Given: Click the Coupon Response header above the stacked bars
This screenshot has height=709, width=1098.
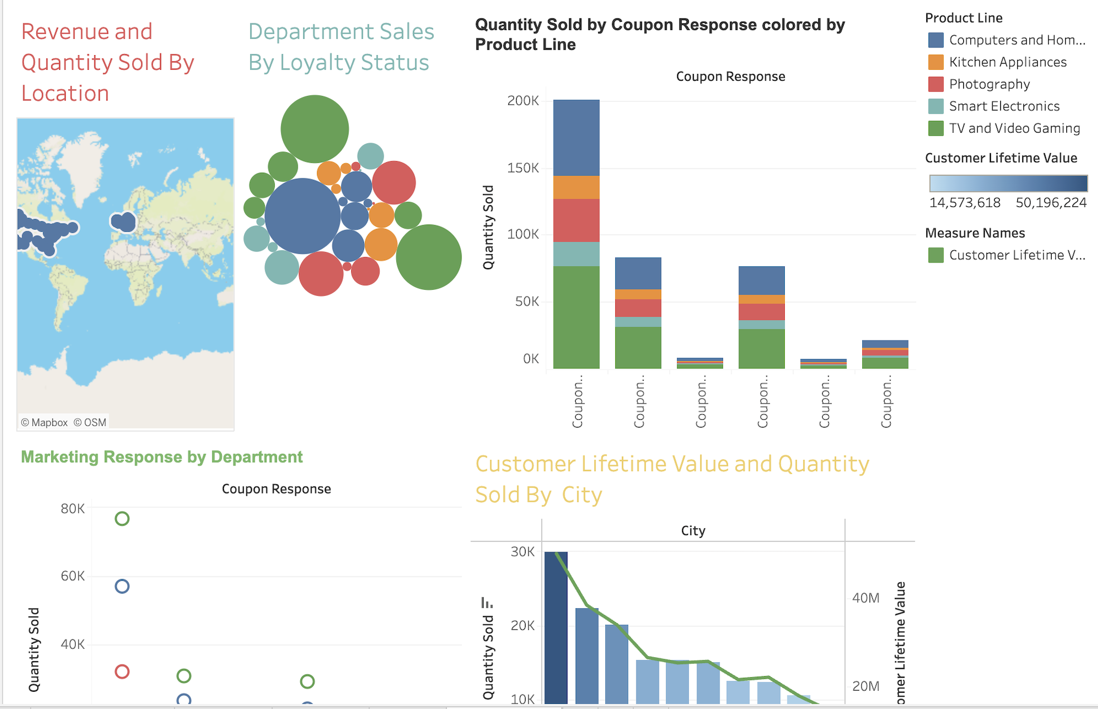Looking at the screenshot, I should tap(730, 76).
